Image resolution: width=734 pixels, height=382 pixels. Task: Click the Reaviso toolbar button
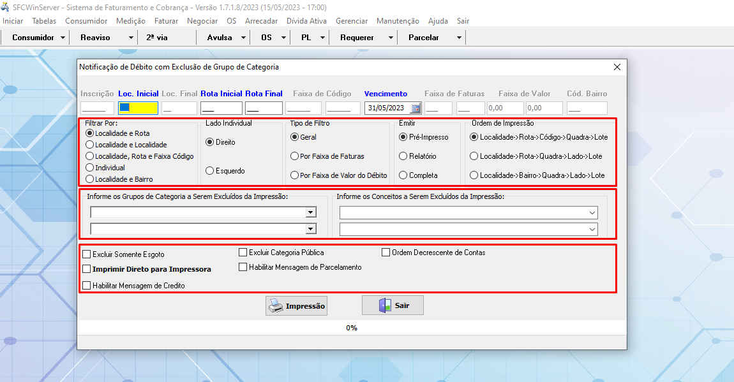pyautogui.click(x=95, y=38)
